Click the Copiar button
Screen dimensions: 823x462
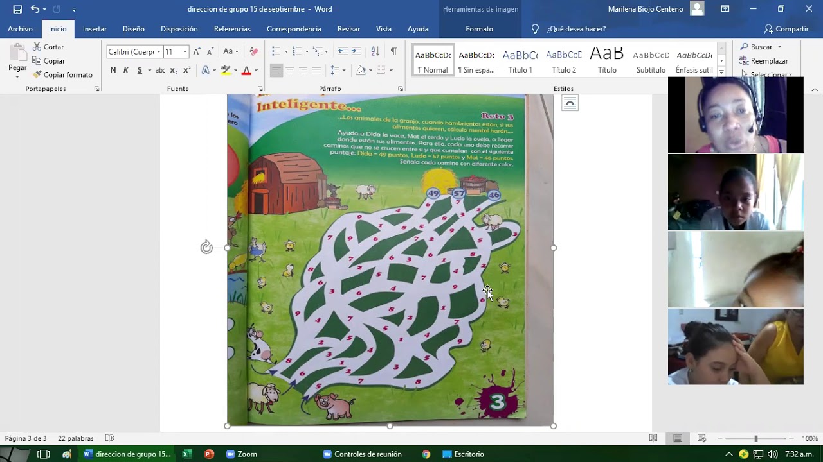tap(48, 61)
